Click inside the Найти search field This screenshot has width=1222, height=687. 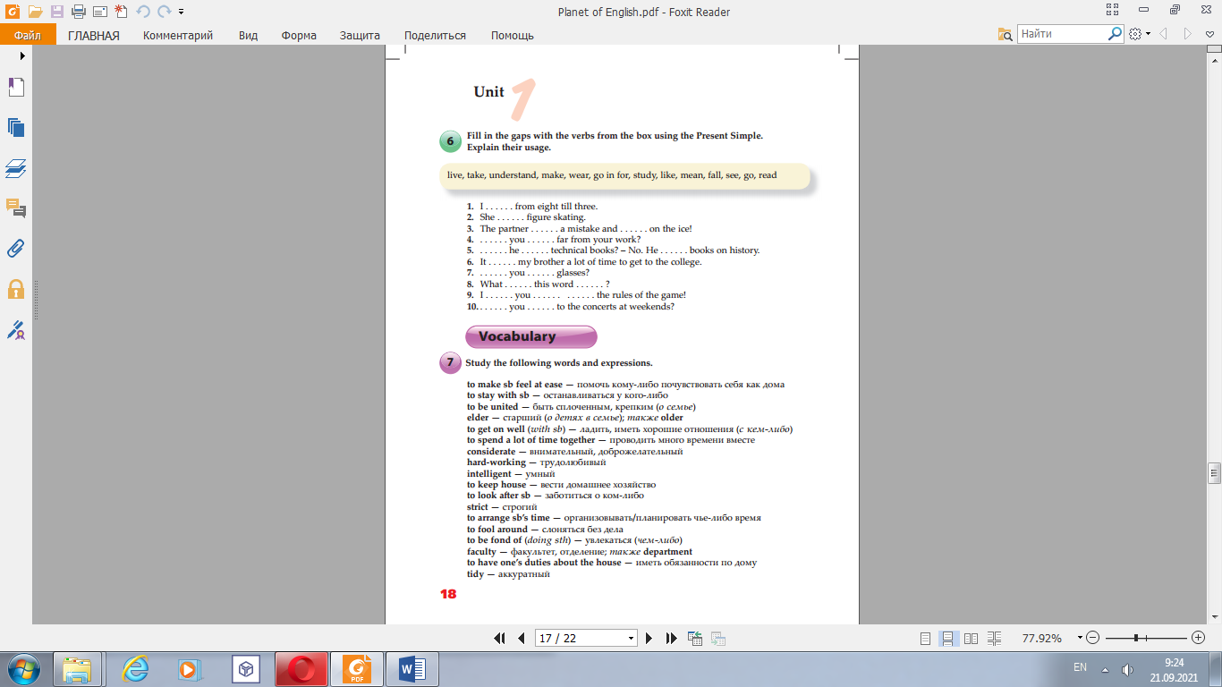pyautogui.click(x=1062, y=34)
